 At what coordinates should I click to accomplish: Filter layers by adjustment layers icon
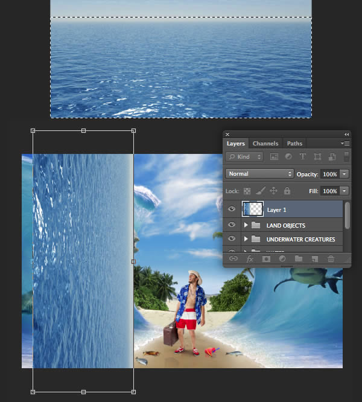pyautogui.click(x=288, y=157)
